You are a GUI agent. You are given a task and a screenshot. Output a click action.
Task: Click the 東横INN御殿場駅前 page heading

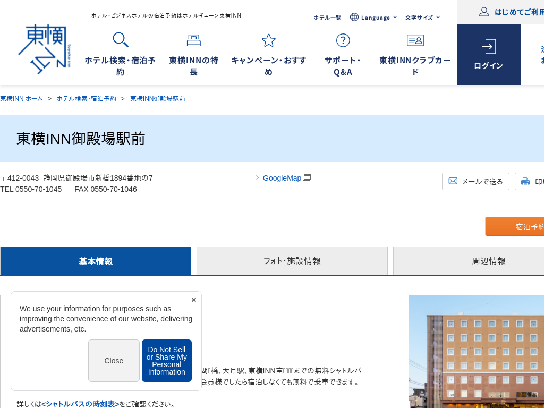click(81, 139)
